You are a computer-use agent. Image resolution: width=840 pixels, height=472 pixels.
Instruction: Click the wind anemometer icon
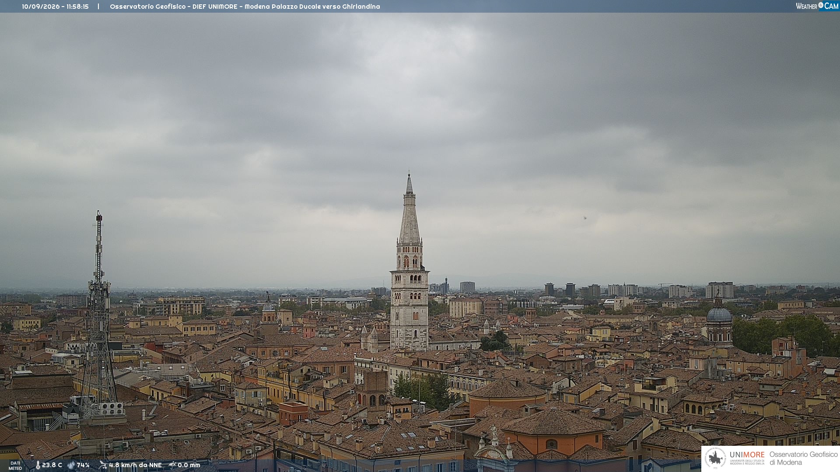pos(103,465)
